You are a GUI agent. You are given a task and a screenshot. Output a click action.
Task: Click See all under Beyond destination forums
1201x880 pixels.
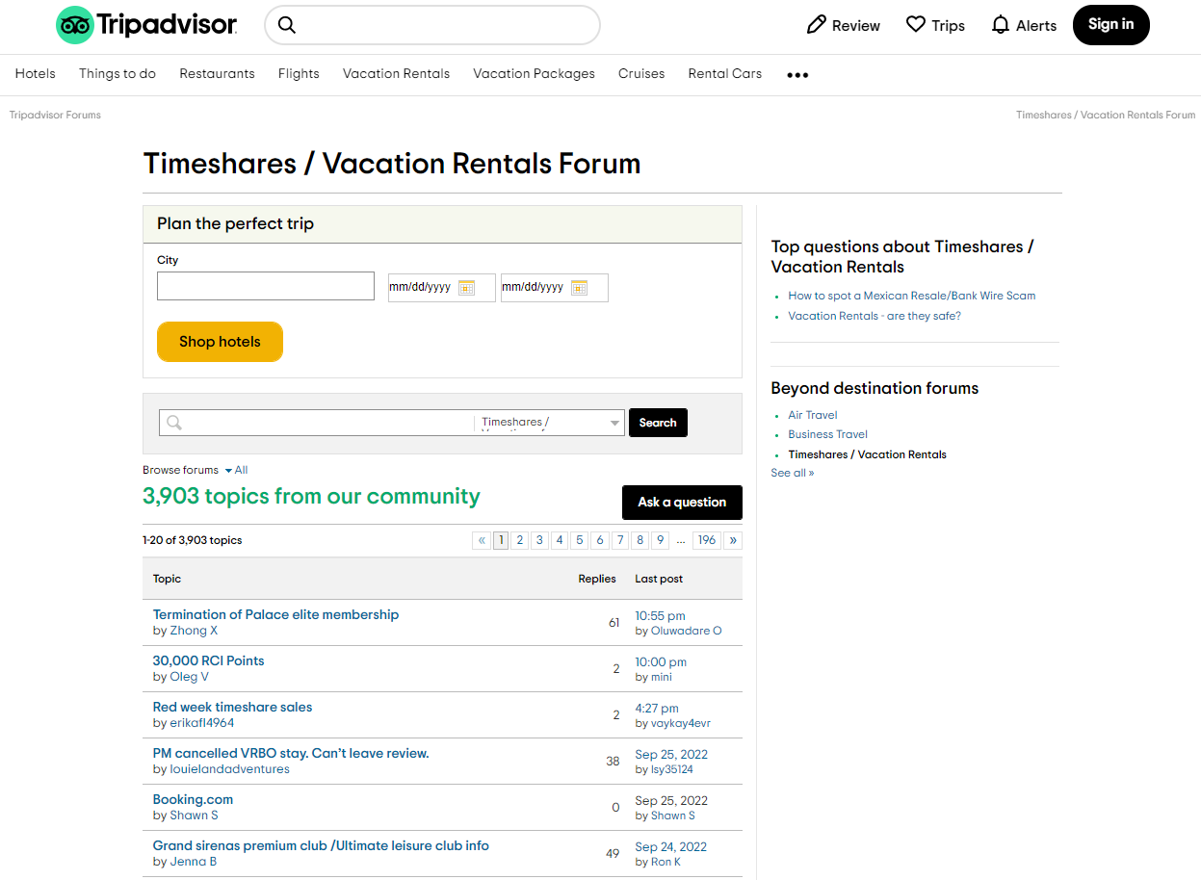click(792, 473)
